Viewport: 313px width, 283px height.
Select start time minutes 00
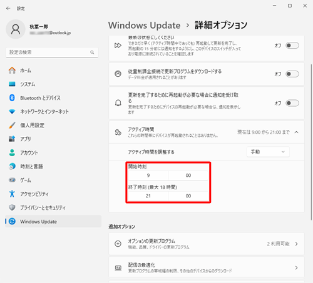pyautogui.click(x=188, y=176)
